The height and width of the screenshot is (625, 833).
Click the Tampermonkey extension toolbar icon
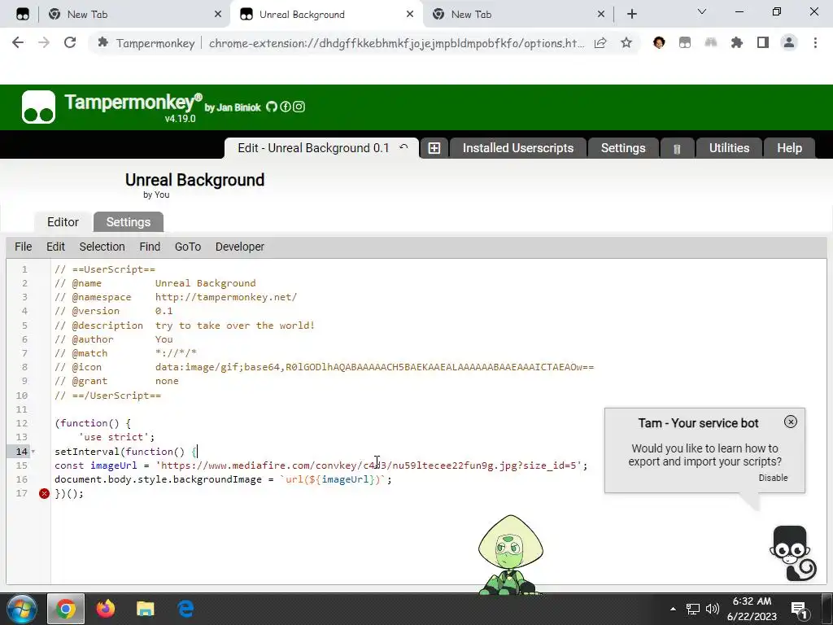point(685,43)
